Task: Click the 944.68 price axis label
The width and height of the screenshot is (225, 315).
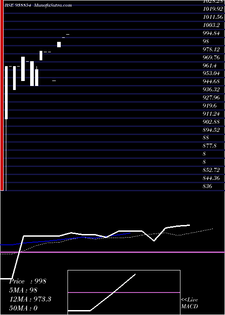Action: coord(211,81)
